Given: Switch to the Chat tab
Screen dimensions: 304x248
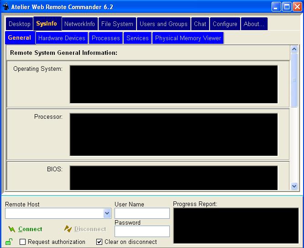Looking at the screenshot, I should (200, 24).
